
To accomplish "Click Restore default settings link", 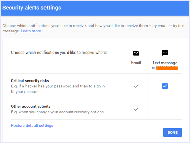I will pos(32,125).
